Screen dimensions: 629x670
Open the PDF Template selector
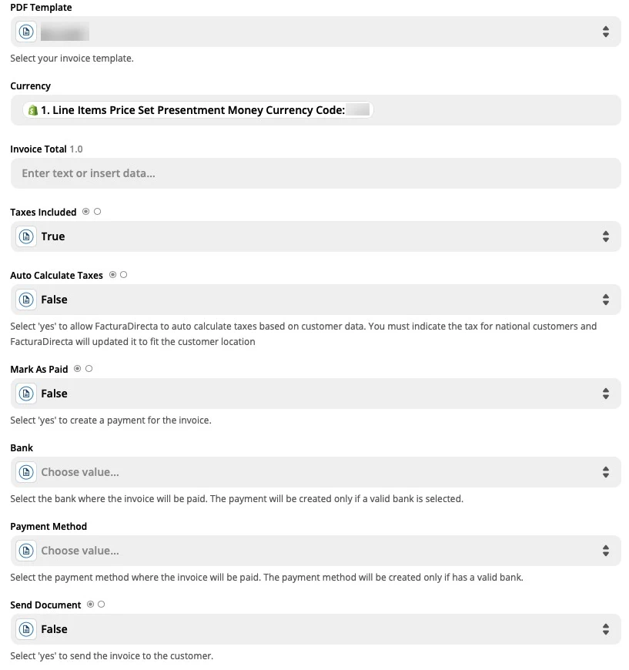coord(605,32)
